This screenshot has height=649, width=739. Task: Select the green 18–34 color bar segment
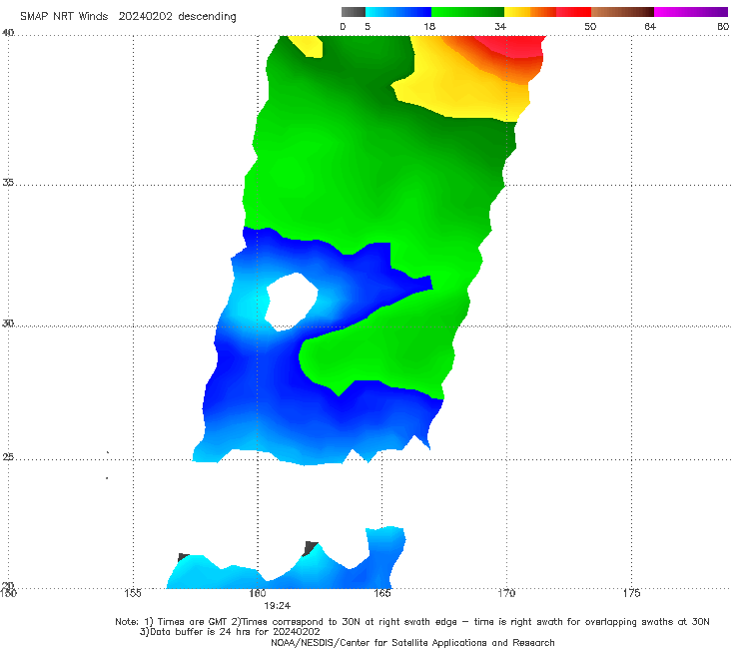click(467, 12)
